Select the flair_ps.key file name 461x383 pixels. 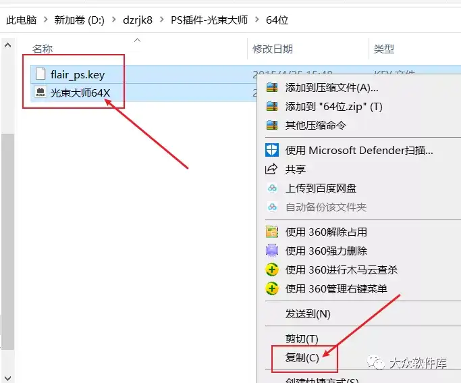click(78, 74)
